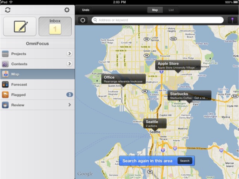The image size is (239, 179).
Task: Tap the purple pin icon
Action: (x=231, y=20)
